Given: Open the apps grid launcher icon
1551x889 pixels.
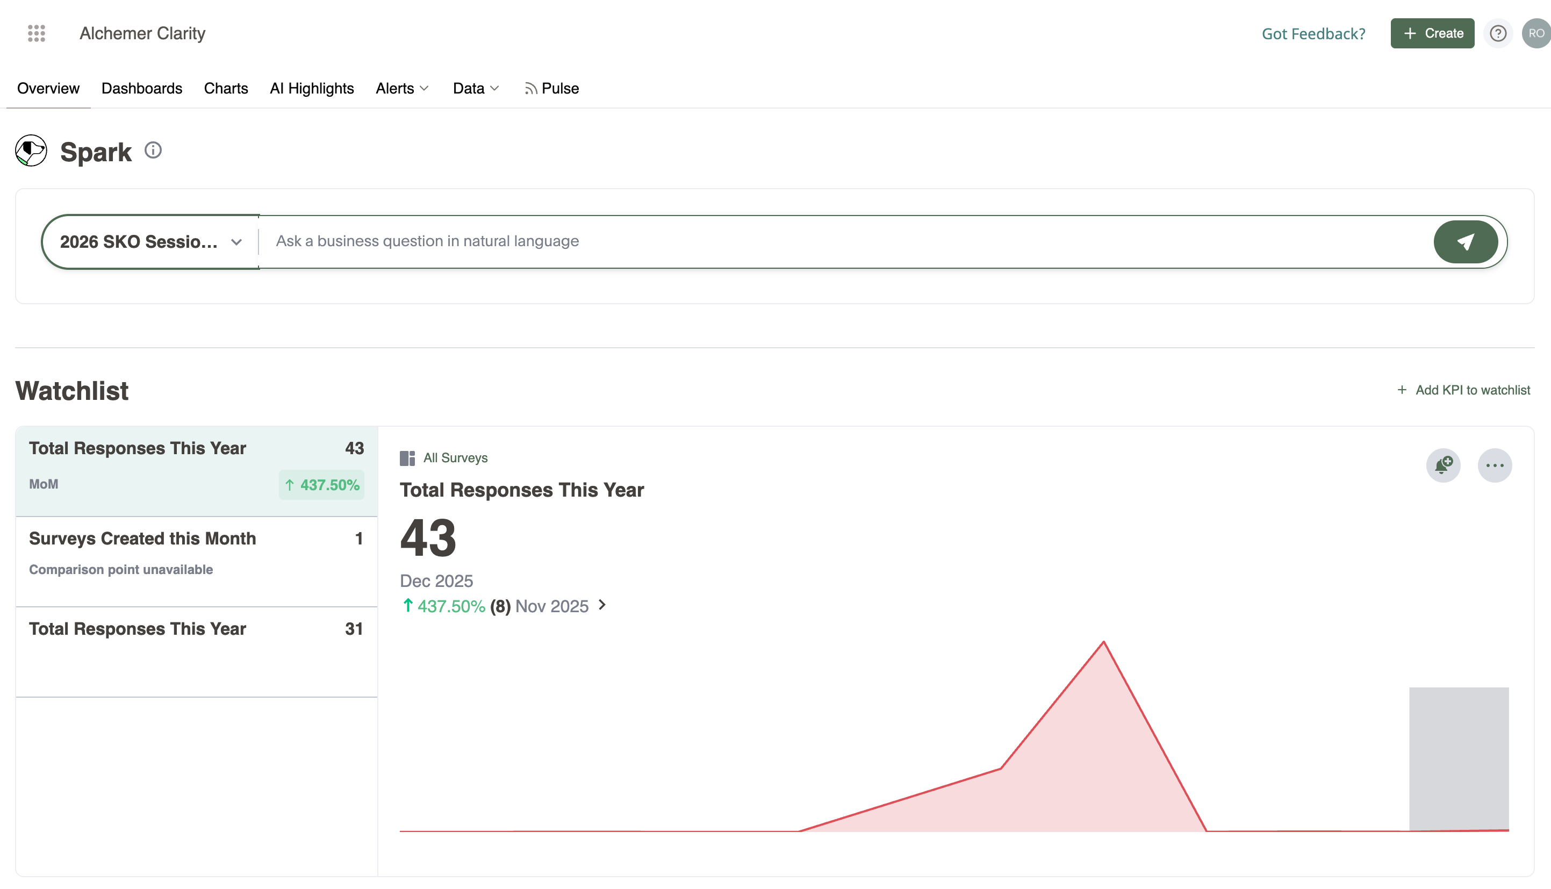Looking at the screenshot, I should coord(37,33).
